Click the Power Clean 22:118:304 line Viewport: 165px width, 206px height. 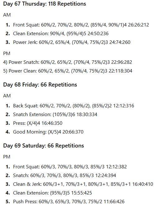[x=68, y=71]
